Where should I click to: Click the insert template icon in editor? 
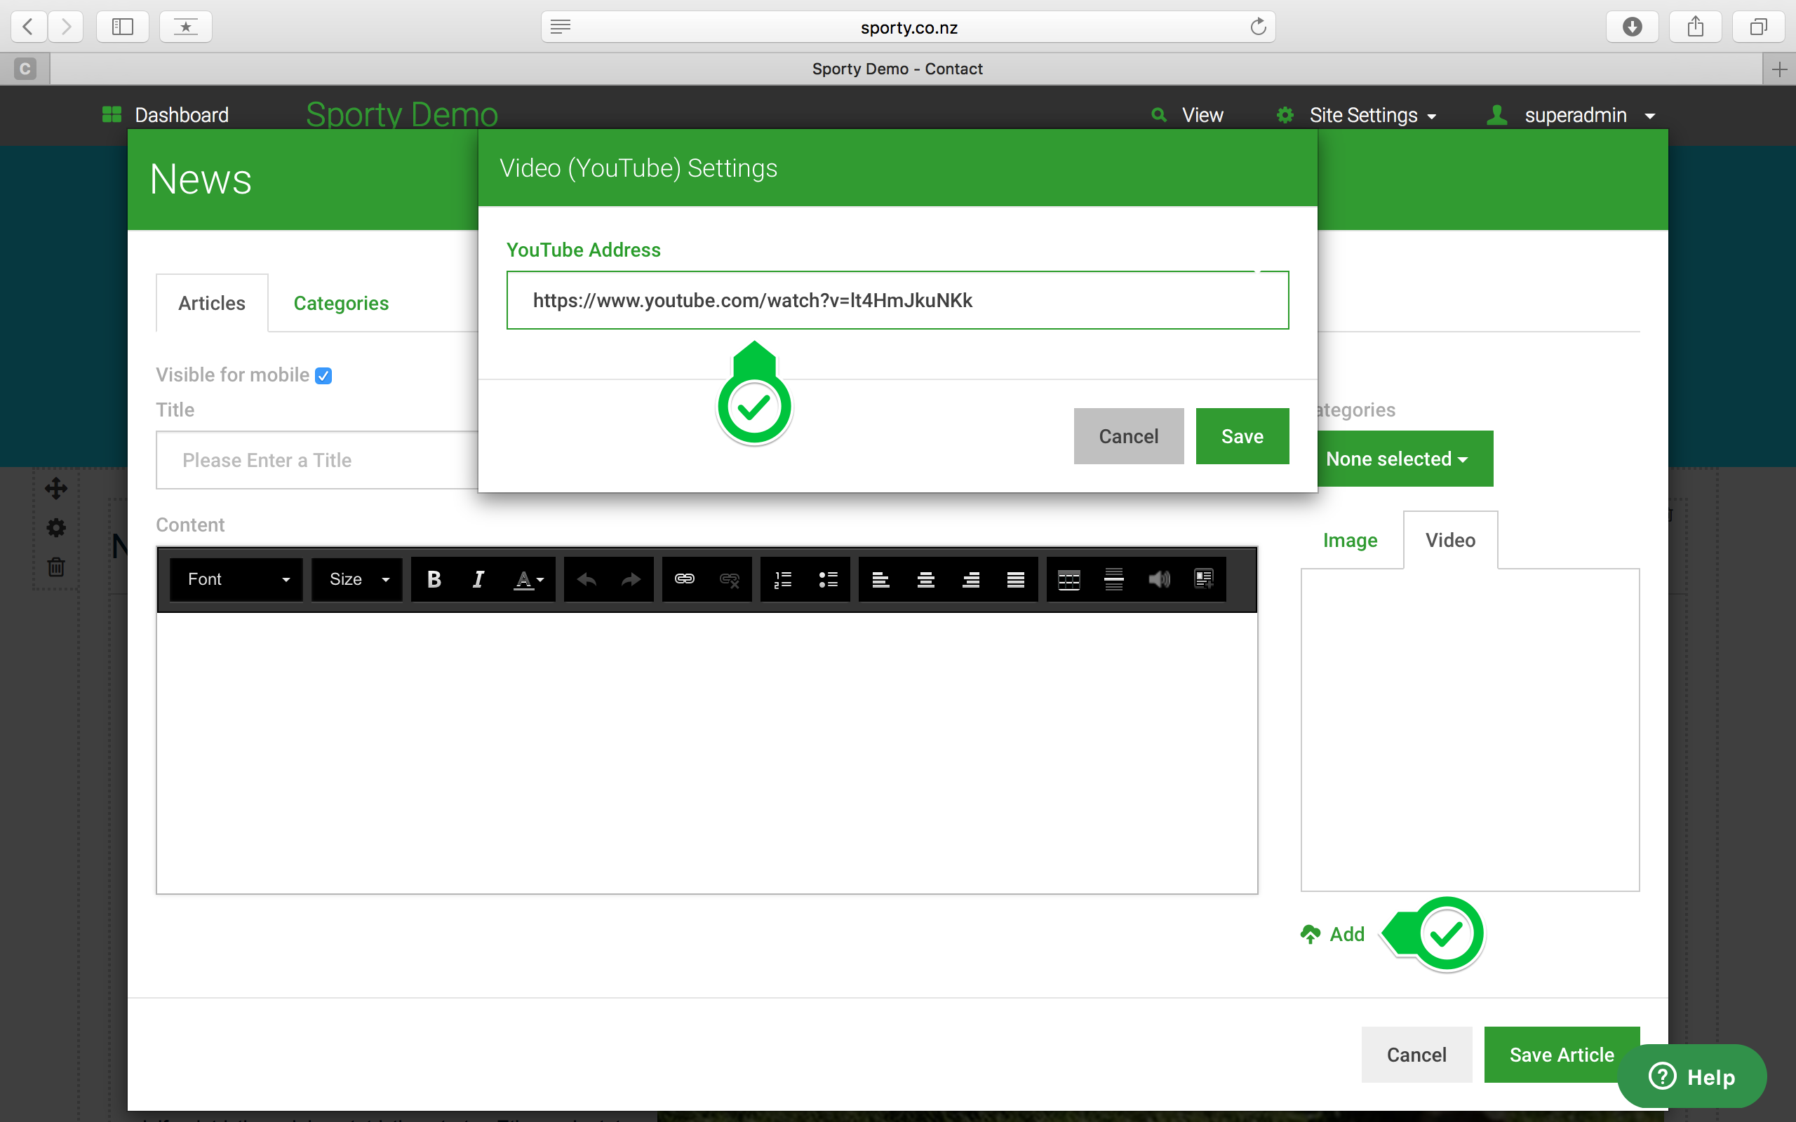1204,579
